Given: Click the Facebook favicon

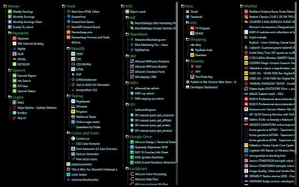Looking at the screenshot, I should click(x=187, y=17).
